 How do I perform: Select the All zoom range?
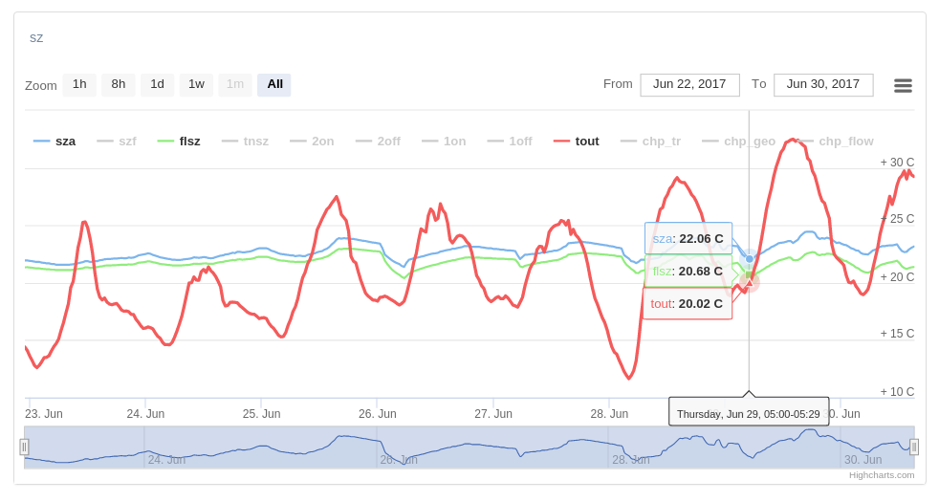tap(274, 84)
